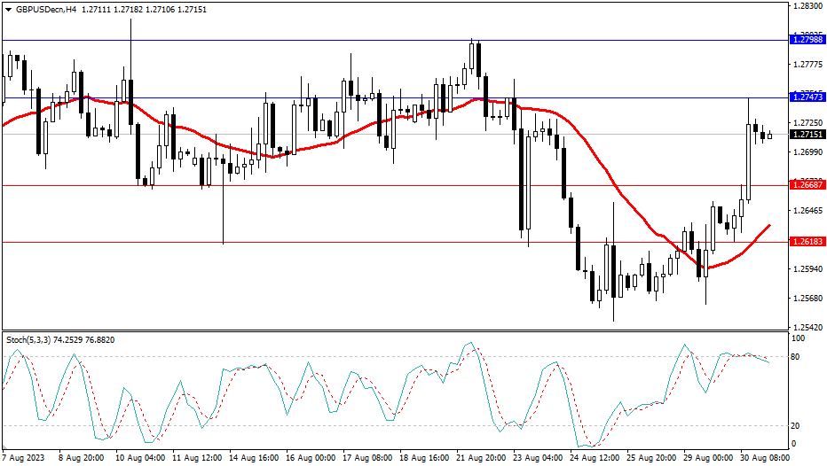Click the 21 Aug 20:00 time label
Viewport: 827px width, 466px height.
484,458
